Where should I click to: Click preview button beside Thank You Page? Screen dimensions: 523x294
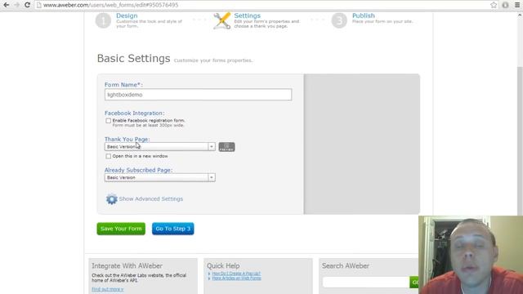[x=227, y=147]
